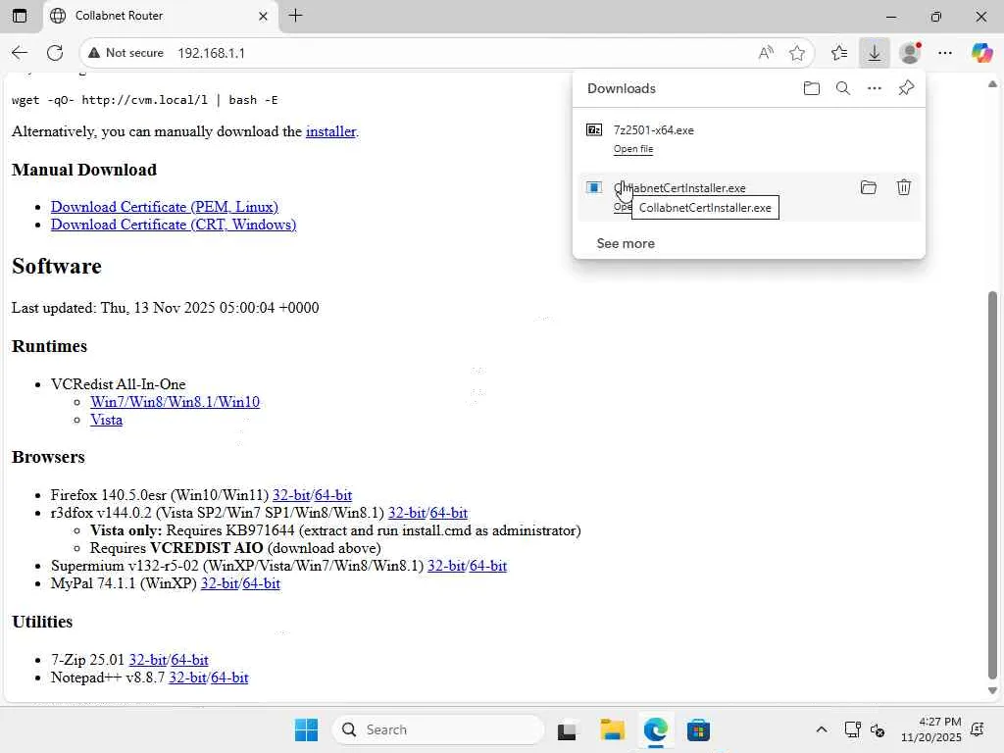Show CollabnetCertInstaller.exe in folder
Image resolution: width=1004 pixels, height=753 pixels.
[x=869, y=187]
